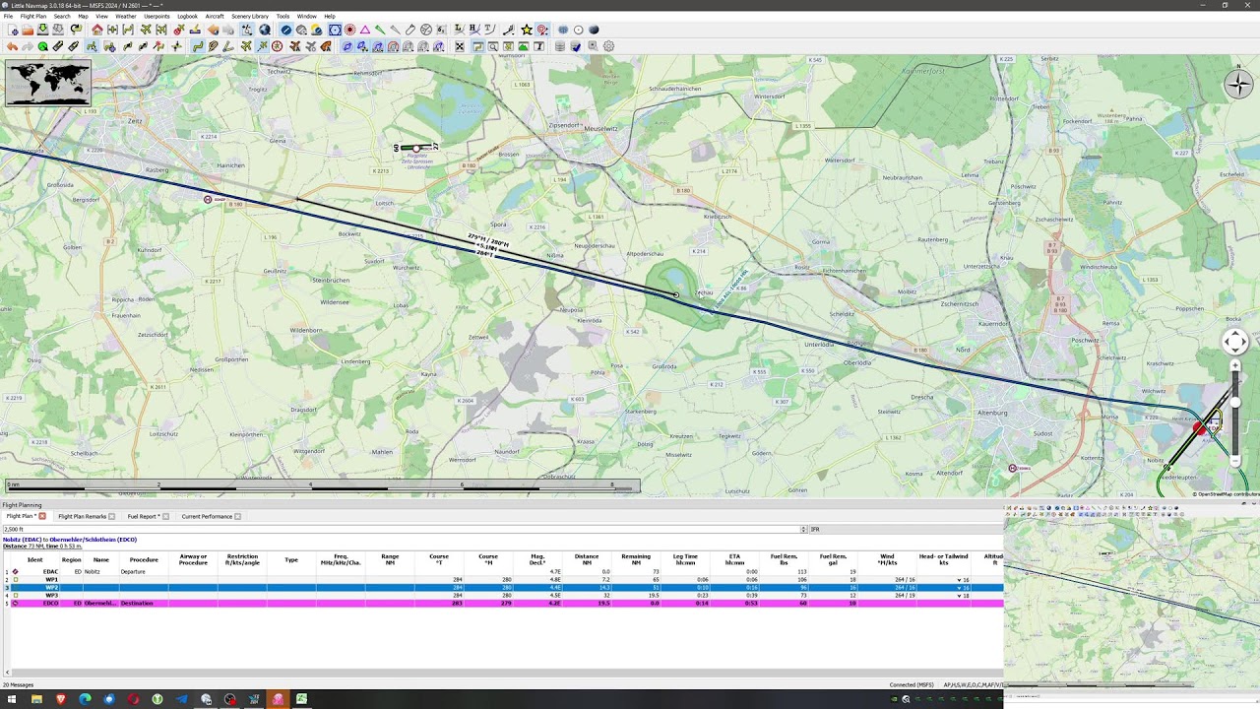Click the red aircraft icon in top toolbar
The image size is (1260, 709).
coord(179,30)
